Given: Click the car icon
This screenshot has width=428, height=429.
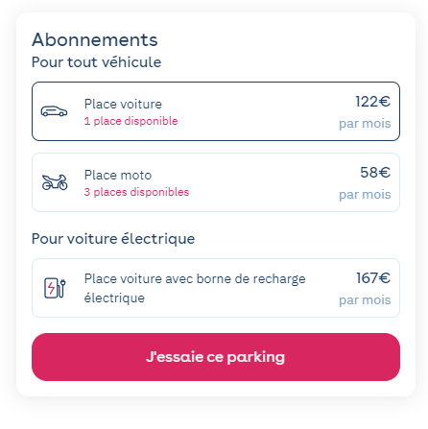Looking at the screenshot, I should [x=54, y=111].
